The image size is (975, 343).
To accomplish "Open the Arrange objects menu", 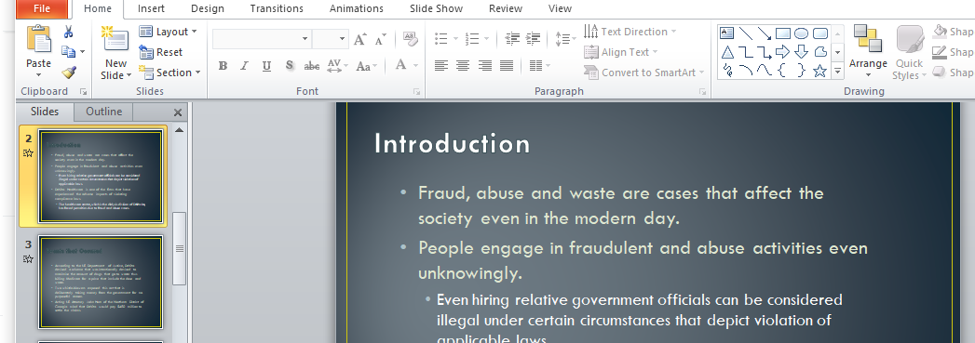I will point(868,52).
